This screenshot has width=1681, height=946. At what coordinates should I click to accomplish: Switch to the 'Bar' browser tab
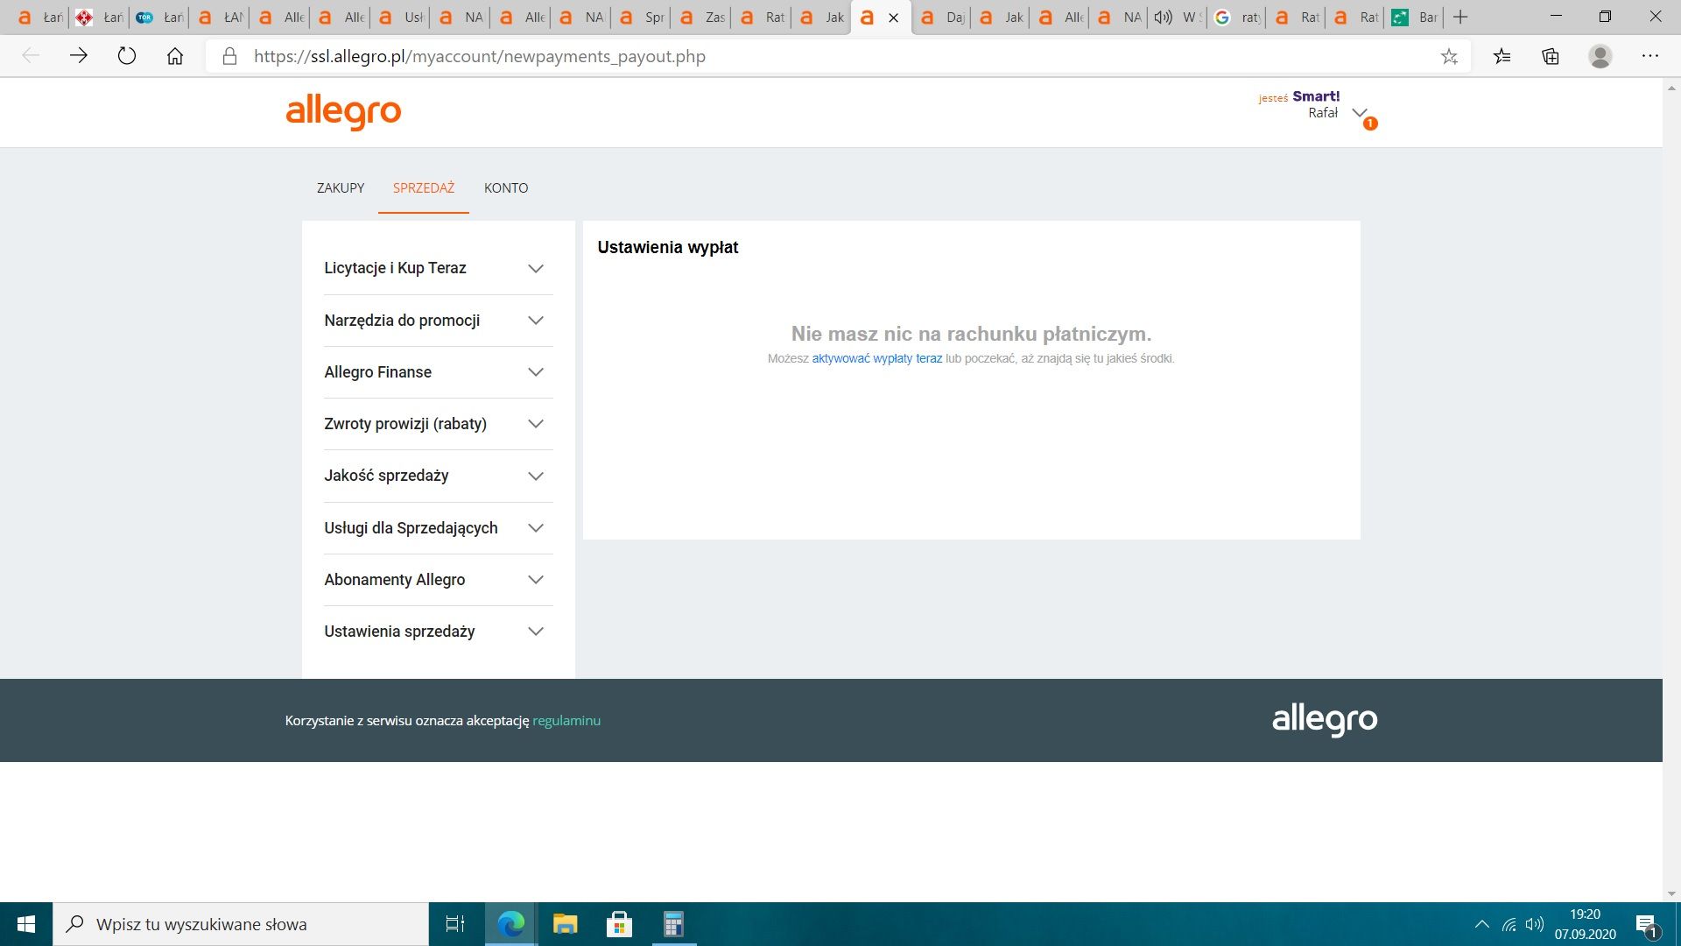pyautogui.click(x=1415, y=18)
